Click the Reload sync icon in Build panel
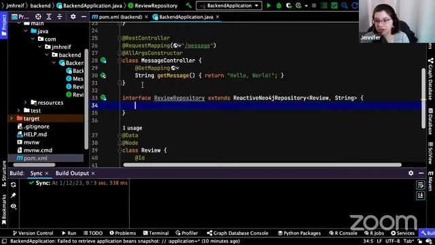Viewport: 435px width, 245px height. coord(14,184)
